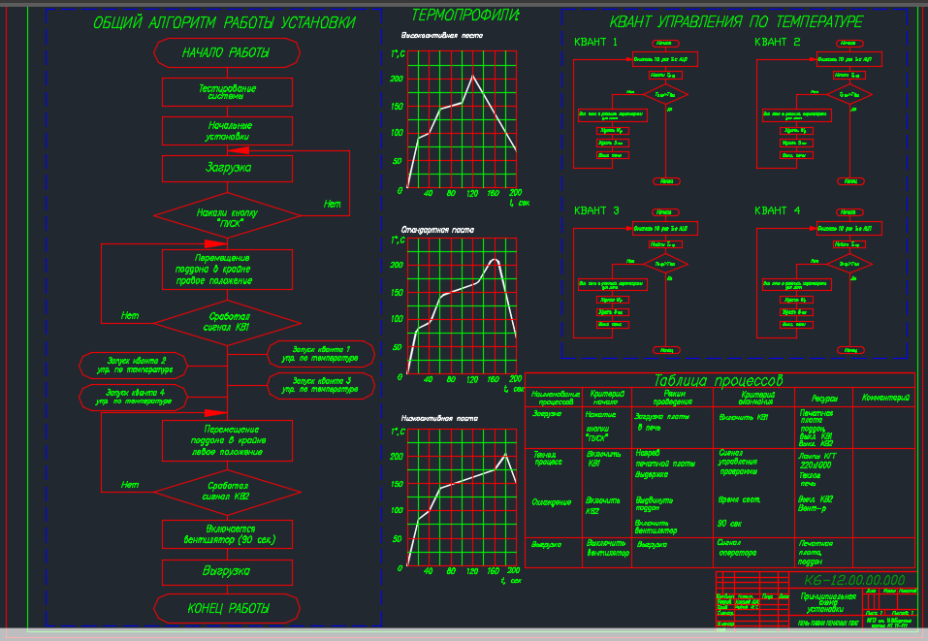Select the 'КВАНТ 4' label
This screenshot has height=641, width=928.
coord(777,210)
